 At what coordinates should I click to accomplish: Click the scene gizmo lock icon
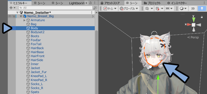[202, 17]
